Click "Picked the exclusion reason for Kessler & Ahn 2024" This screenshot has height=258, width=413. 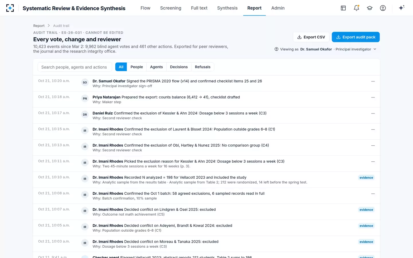(x=206, y=164)
